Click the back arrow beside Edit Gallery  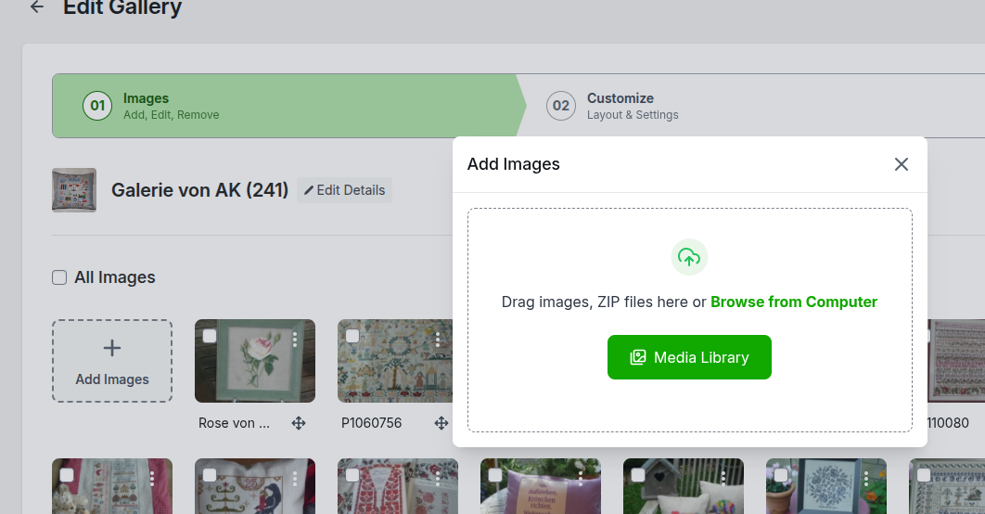37,7
